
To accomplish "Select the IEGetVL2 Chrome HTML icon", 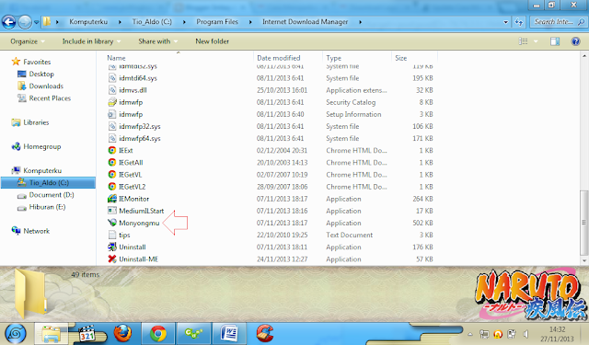I will (x=112, y=187).
